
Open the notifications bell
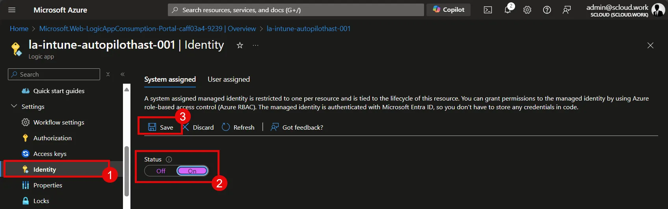coord(508,10)
